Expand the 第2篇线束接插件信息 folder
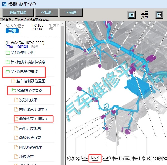Viewport: 167px width, 165px height. coord(28,62)
